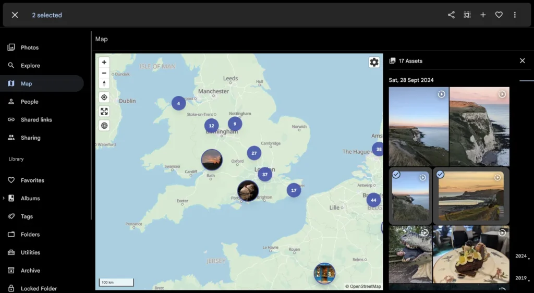Reset map bearing with compass button
534x293 pixels.
click(x=104, y=83)
